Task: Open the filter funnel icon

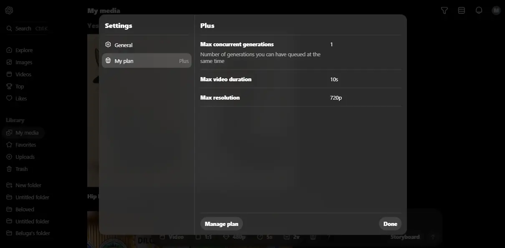Action: click(444, 10)
